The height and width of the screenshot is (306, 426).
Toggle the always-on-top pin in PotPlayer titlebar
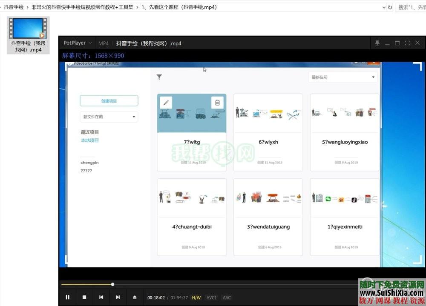point(377,43)
